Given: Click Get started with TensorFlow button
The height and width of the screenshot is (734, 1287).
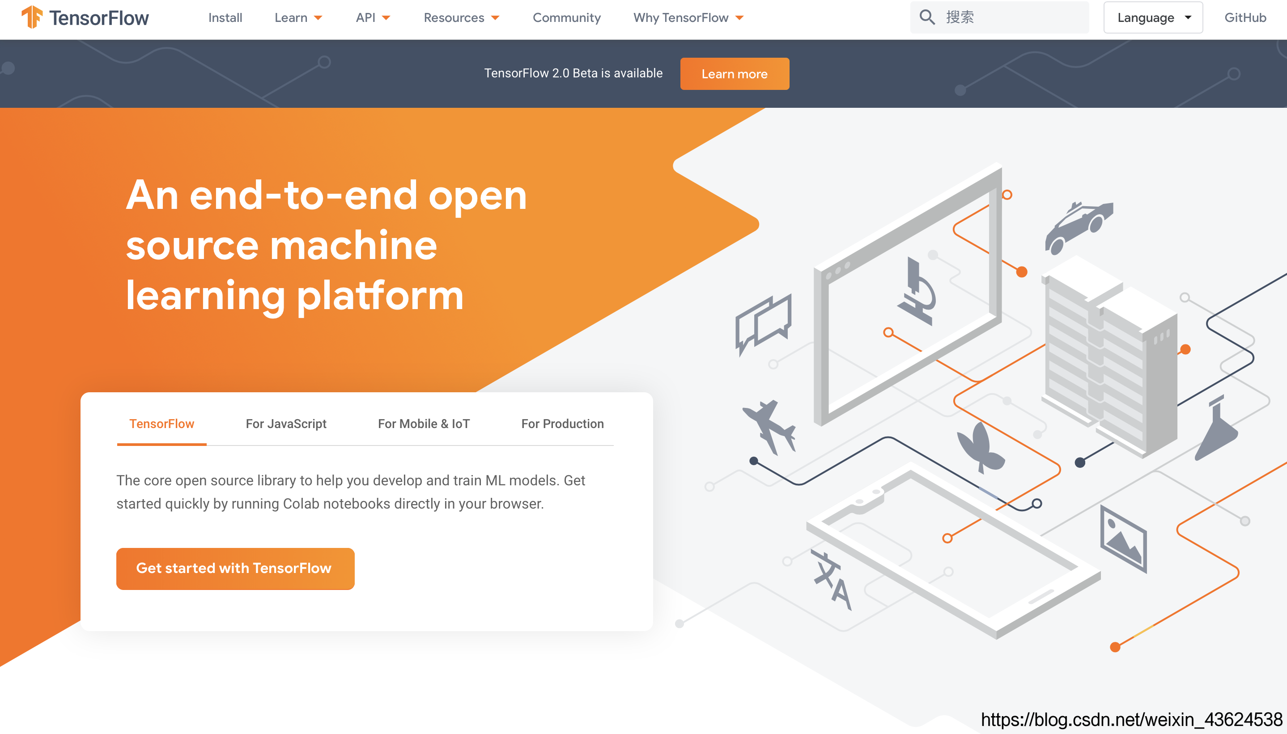Looking at the screenshot, I should point(235,568).
